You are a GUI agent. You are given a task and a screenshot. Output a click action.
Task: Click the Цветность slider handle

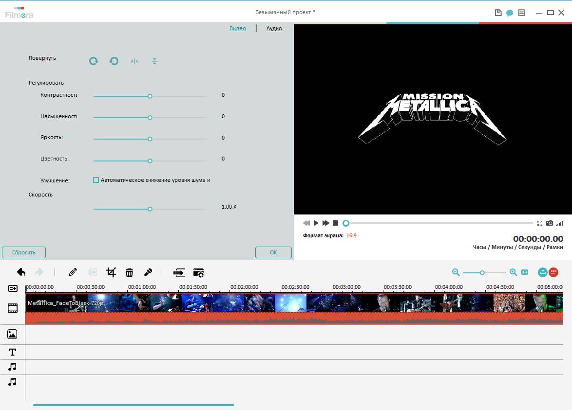coord(150,160)
